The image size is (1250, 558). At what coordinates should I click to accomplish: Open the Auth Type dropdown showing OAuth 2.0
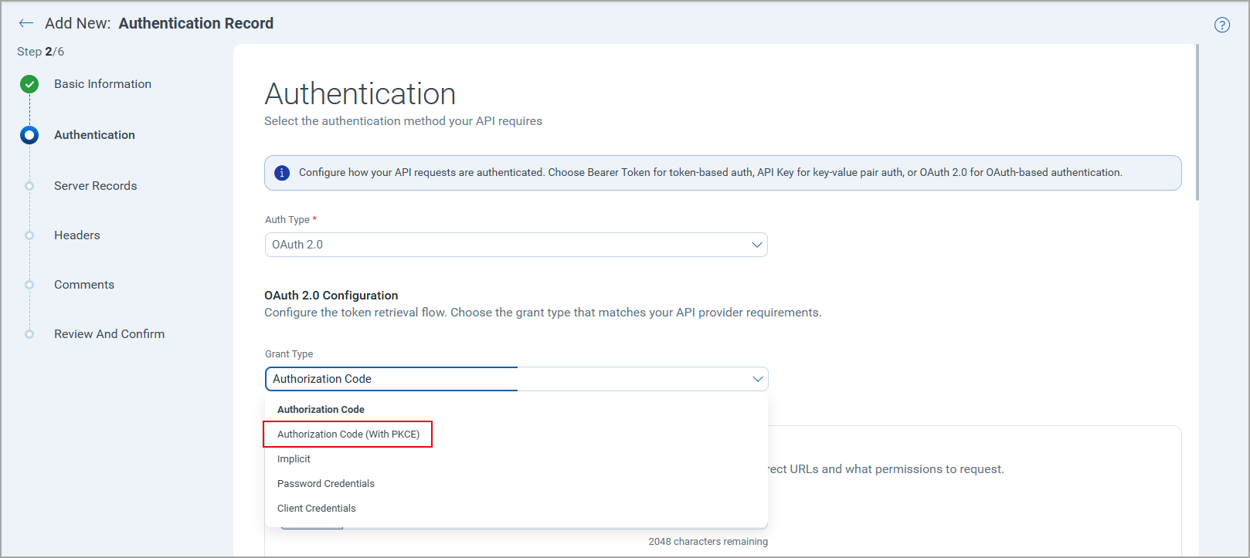pos(516,245)
